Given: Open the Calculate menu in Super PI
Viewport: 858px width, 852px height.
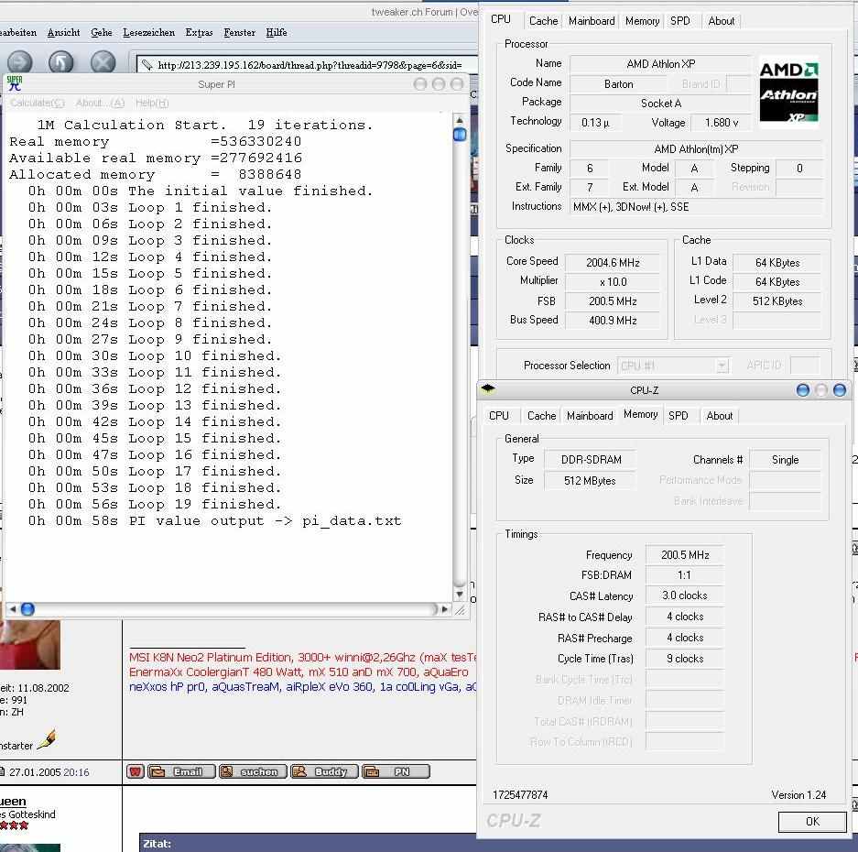Looking at the screenshot, I should (37, 103).
